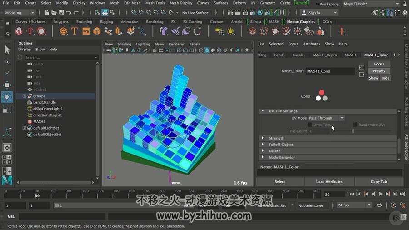This screenshot has width=409, height=230.
Task: Open the Deform menu
Action: coord(239,3)
